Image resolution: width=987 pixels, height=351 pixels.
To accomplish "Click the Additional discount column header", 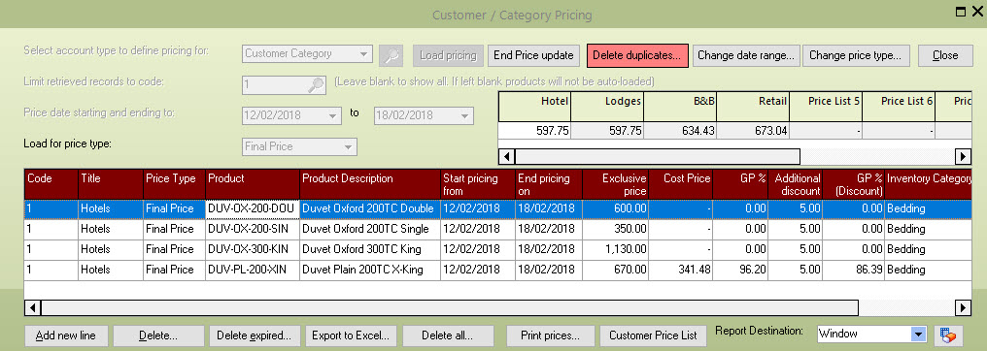I will [x=796, y=184].
